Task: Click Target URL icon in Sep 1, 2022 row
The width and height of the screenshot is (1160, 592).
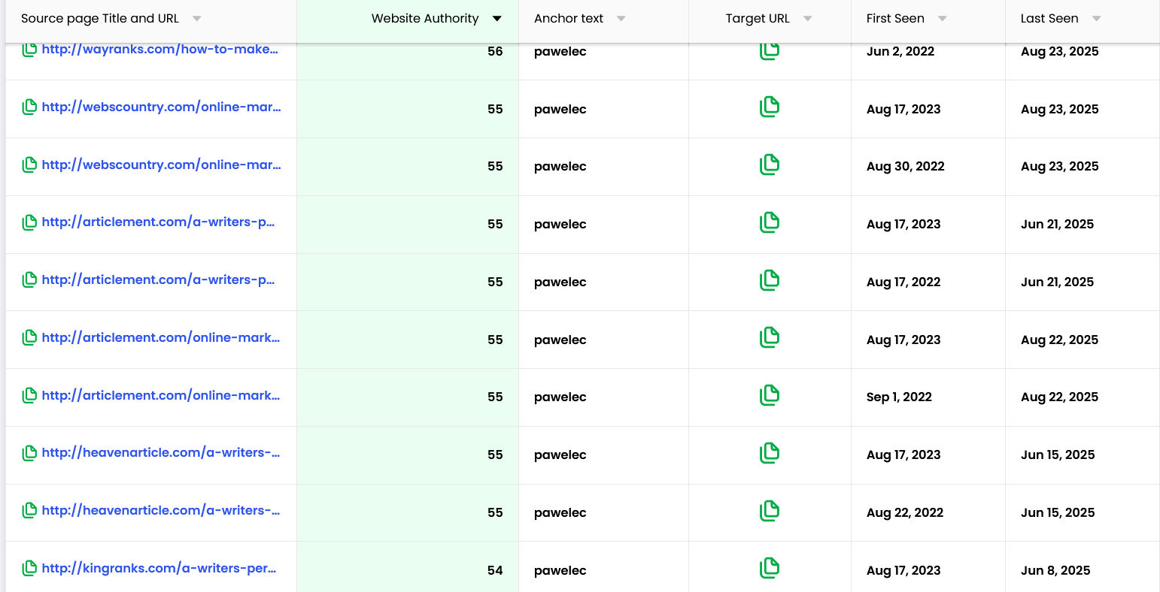Action: (769, 395)
